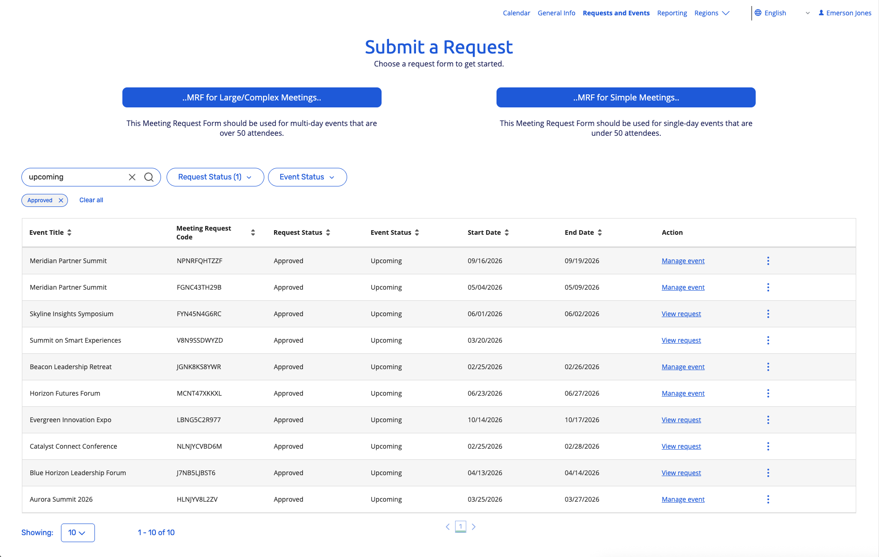Viewport: 879px width, 557px height.
Task: Go to the Reporting navigation item
Action: coord(671,13)
